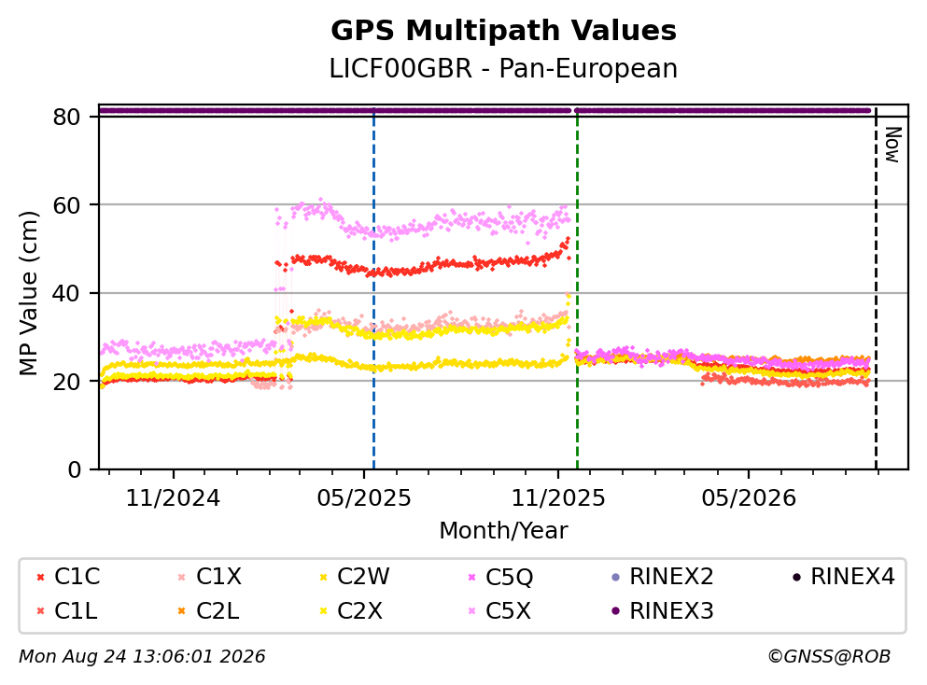Click the GPS Multipath Values title

pos(504,31)
